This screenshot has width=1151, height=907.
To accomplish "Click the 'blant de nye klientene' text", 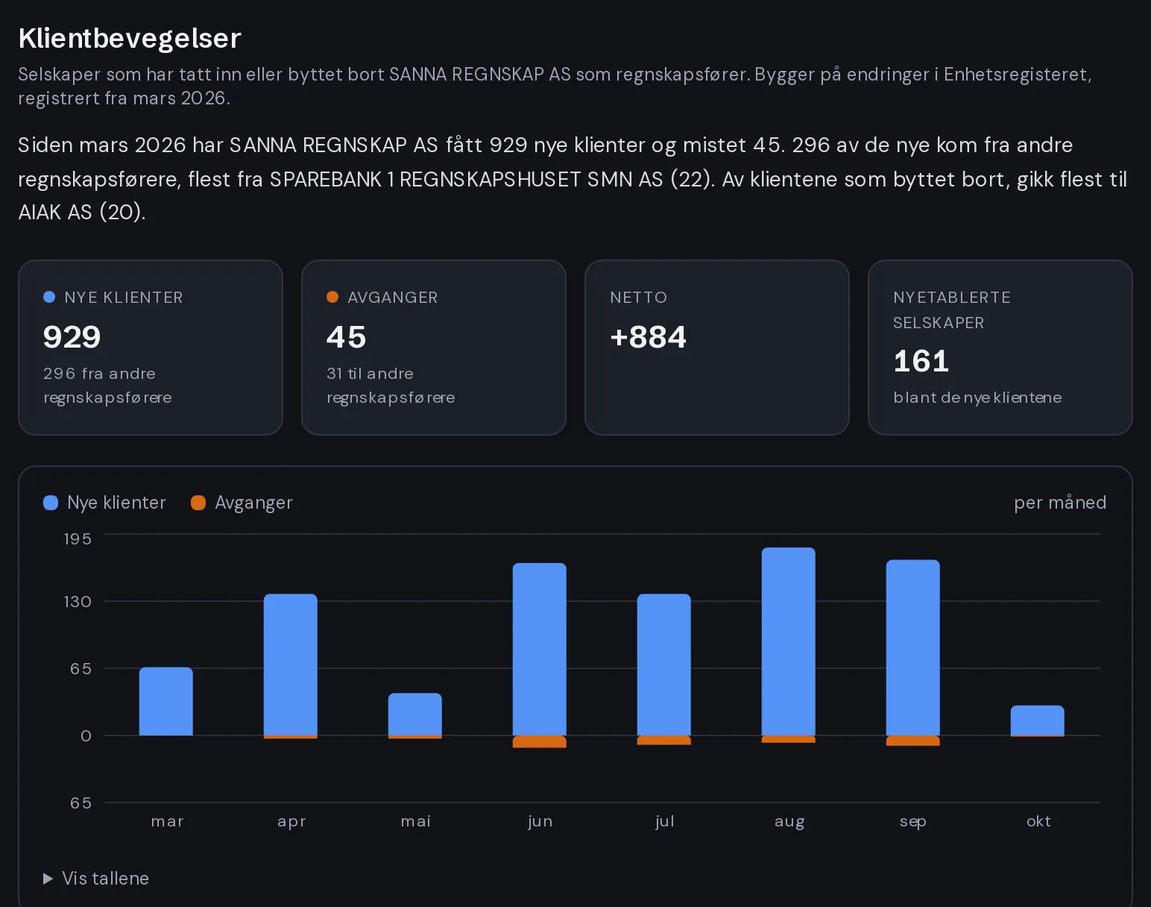I will pyautogui.click(x=977, y=398).
